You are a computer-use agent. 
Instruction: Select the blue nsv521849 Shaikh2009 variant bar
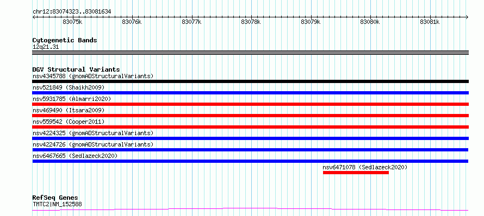(x=250, y=93)
